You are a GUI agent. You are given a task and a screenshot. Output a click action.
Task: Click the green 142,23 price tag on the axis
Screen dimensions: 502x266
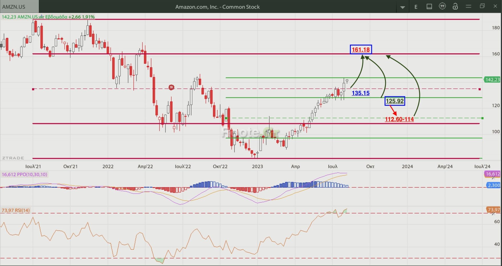pyautogui.click(x=492, y=80)
